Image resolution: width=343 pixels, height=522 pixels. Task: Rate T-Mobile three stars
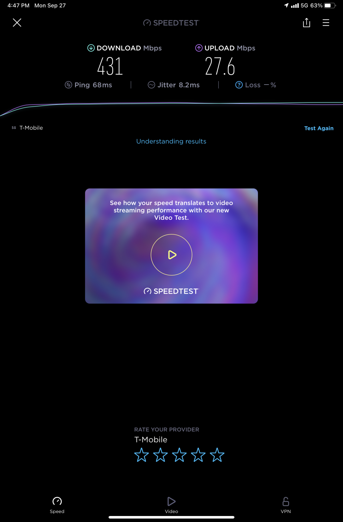(x=179, y=455)
